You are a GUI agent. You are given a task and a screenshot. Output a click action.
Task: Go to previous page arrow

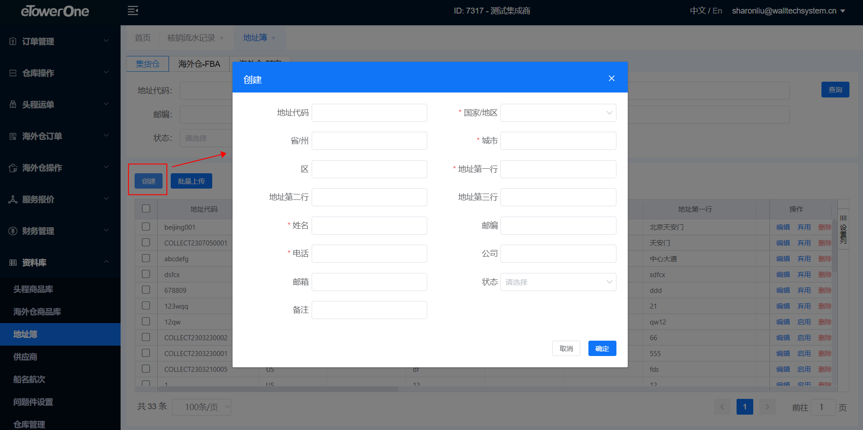coord(722,407)
